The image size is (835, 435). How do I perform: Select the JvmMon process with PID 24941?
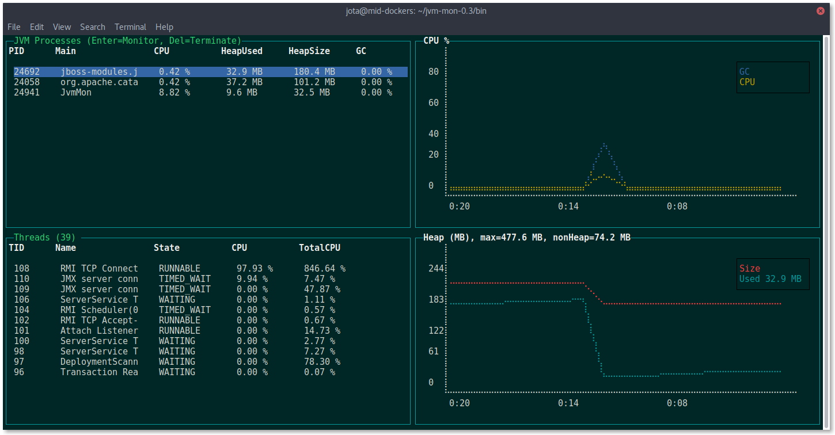pyautogui.click(x=76, y=93)
